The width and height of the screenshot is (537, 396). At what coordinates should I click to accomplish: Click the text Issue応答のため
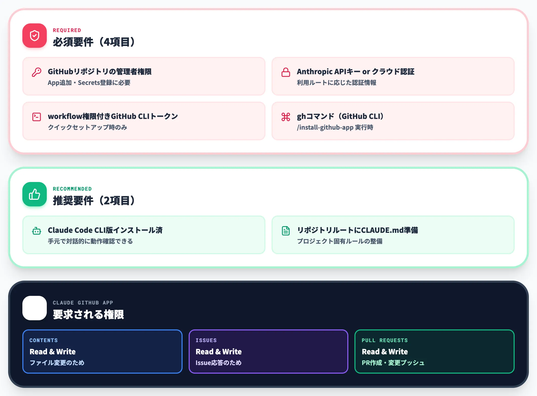(x=219, y=363)
